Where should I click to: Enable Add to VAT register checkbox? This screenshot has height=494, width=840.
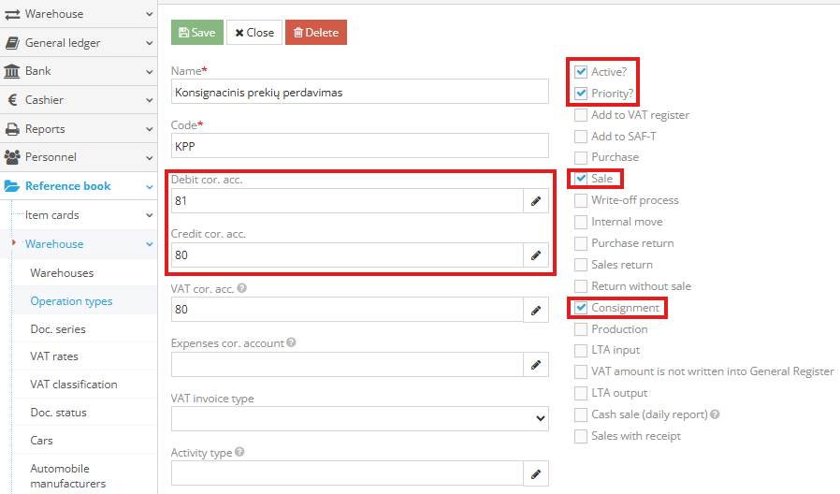click(x=581, y=115)
